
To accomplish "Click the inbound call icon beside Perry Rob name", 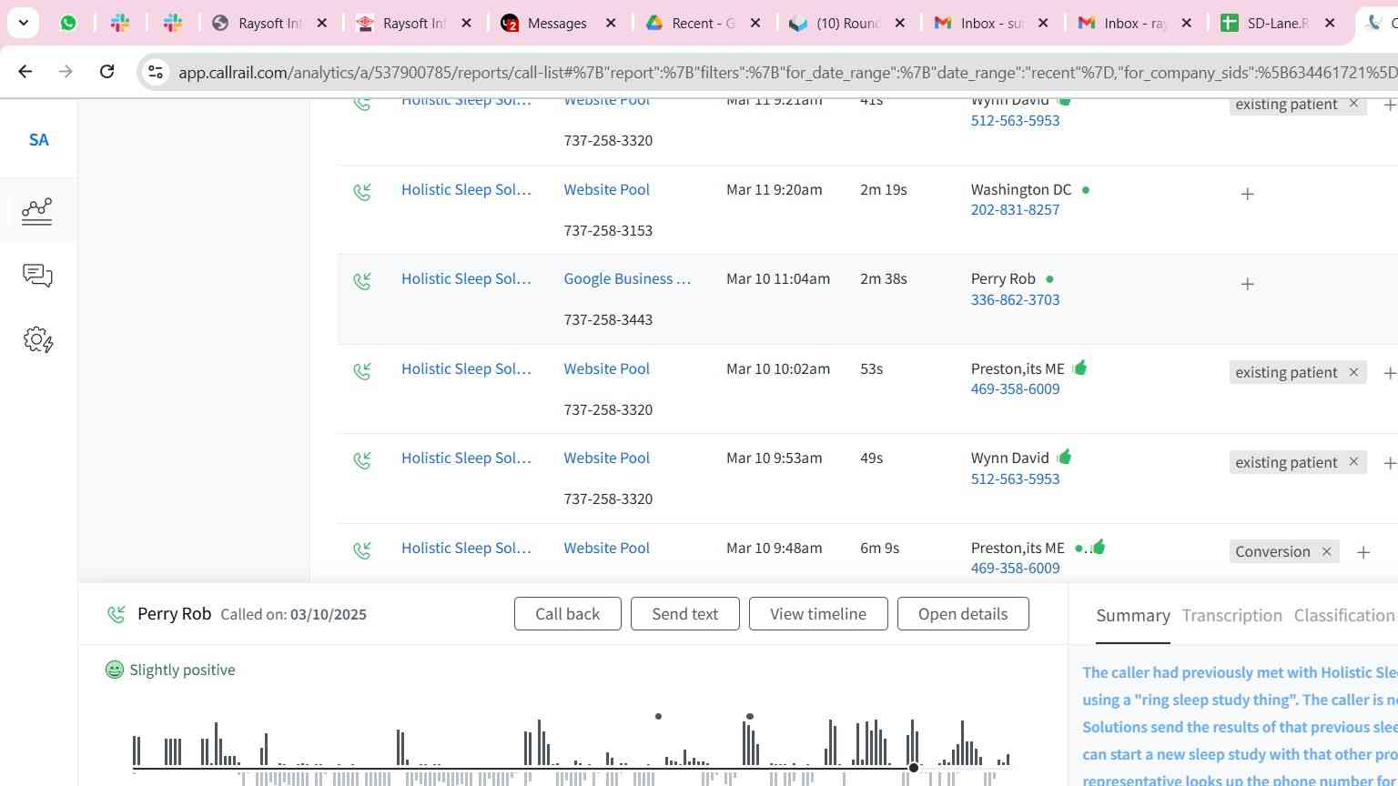I will click(116, 615).
